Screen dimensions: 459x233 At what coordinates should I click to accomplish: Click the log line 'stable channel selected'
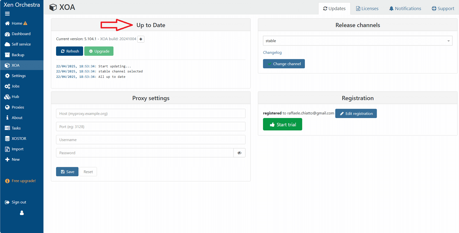coord(121,71)
